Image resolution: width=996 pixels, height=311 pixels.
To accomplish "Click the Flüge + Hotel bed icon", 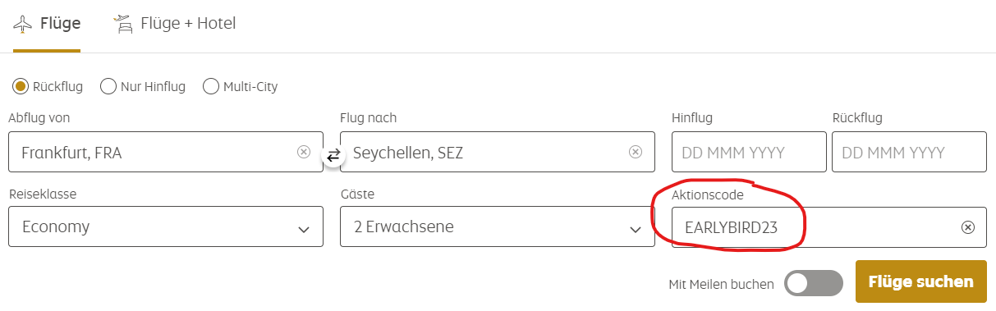I will click(x=123, y=23).
